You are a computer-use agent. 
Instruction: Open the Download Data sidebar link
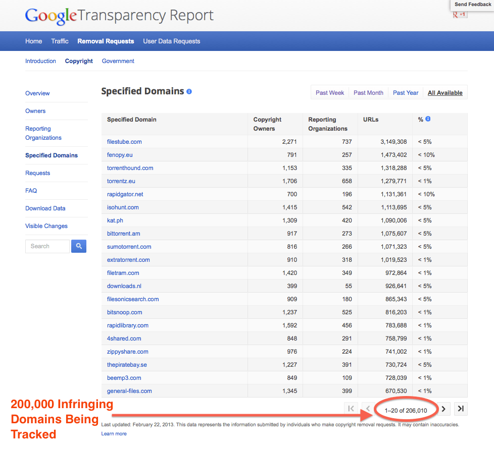45,208
